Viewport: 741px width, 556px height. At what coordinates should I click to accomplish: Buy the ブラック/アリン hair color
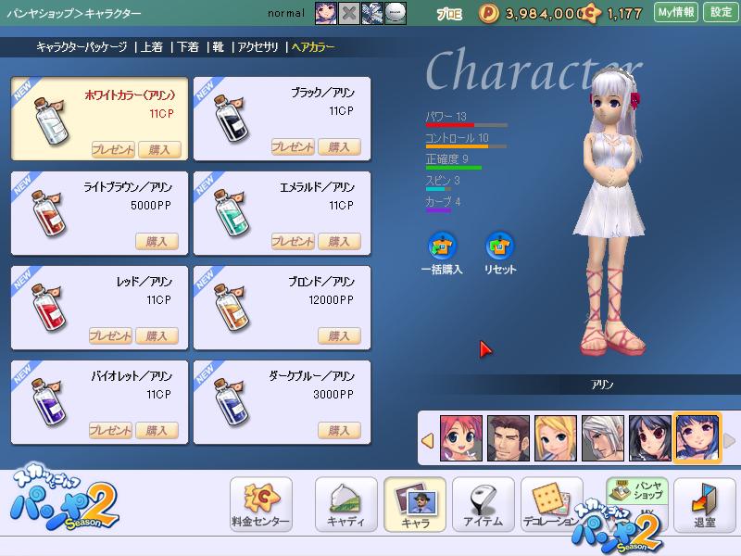click(339, 147)
